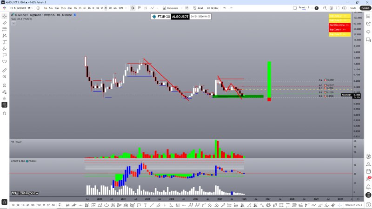Toggle magnet mode for drawings

(x=5, y=85)
